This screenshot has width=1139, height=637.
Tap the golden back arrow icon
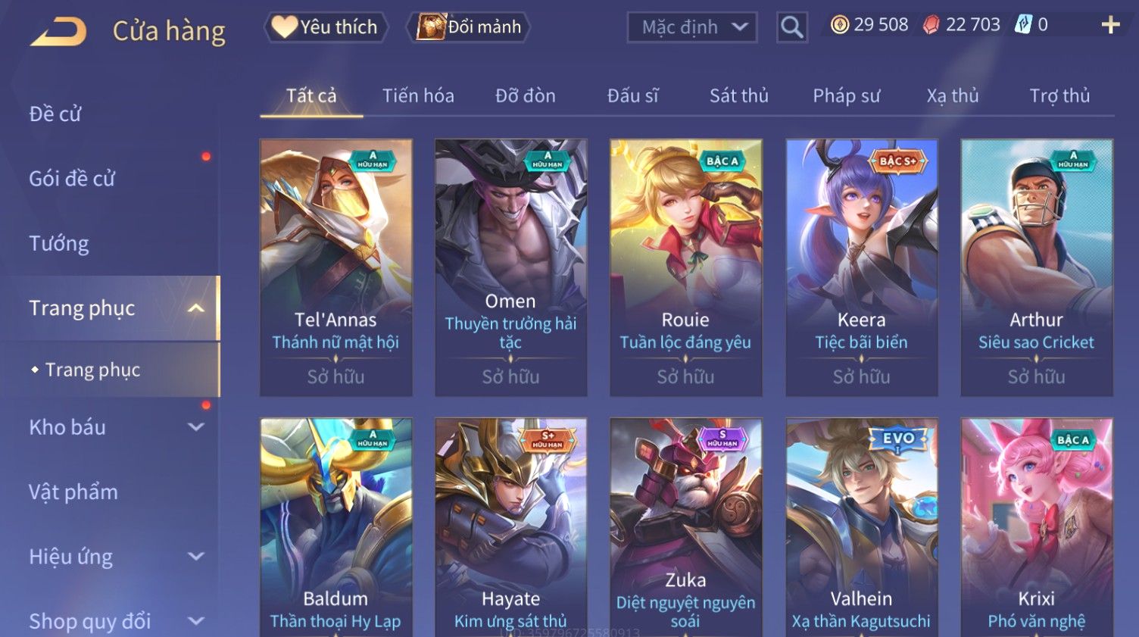(x=58, y=32)
